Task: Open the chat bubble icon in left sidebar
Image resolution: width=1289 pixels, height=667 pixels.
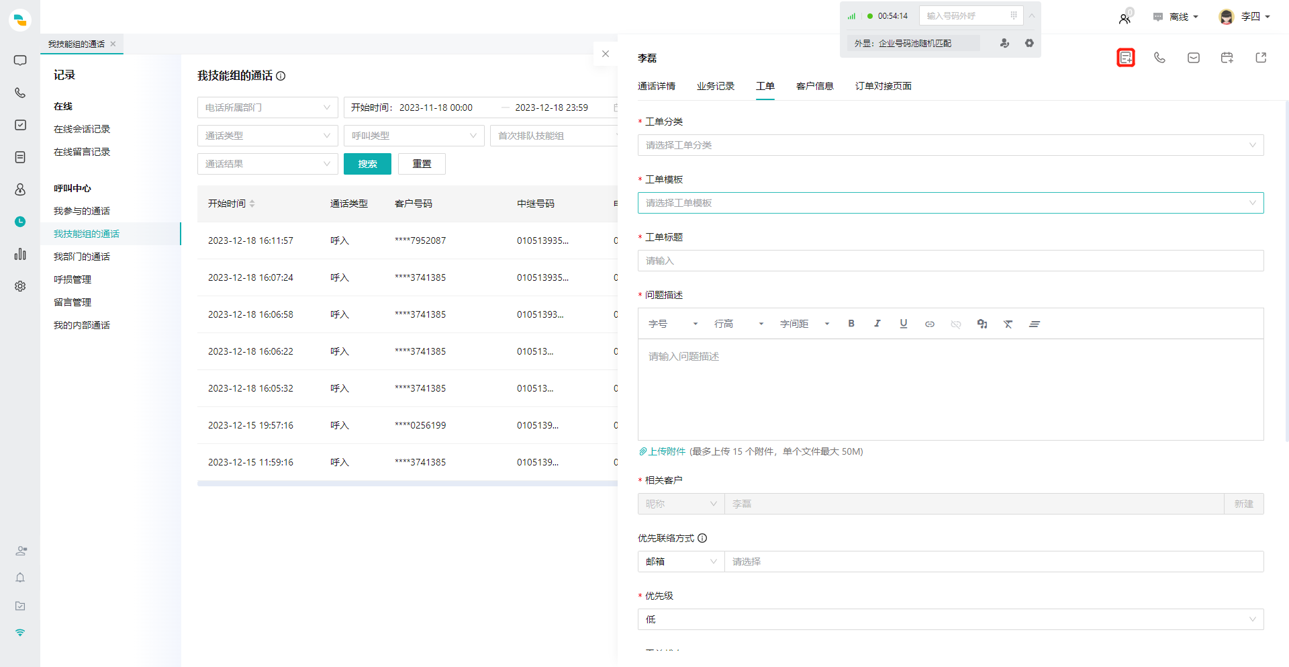Action: pos(20,60)
